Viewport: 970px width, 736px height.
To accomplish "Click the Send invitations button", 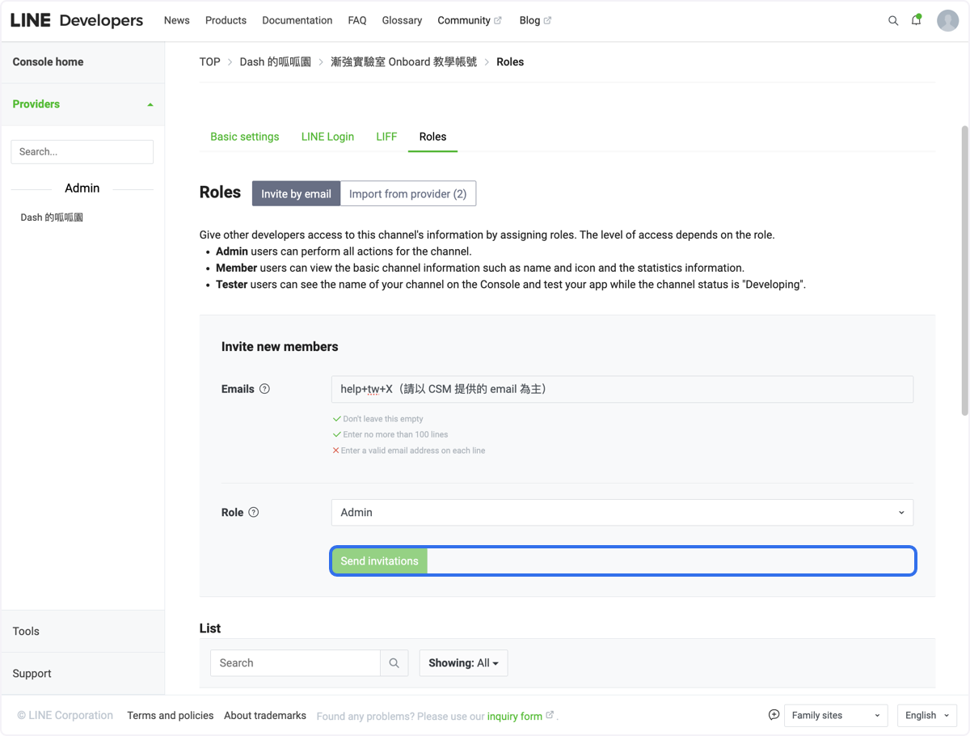I will click(x=379, y=561).
